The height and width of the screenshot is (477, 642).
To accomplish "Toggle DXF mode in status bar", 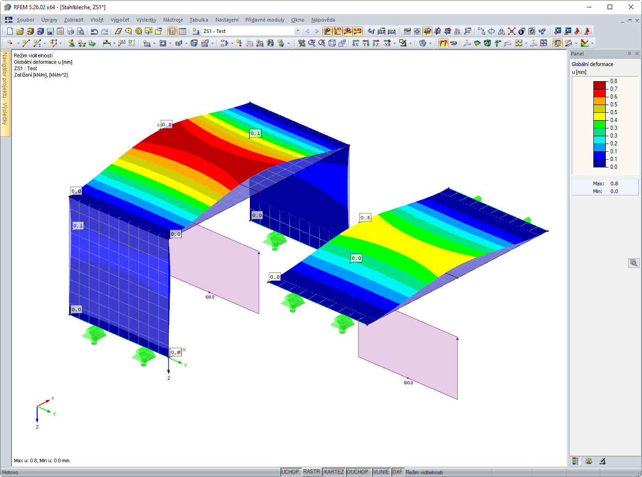I will (x=398, y=472).
